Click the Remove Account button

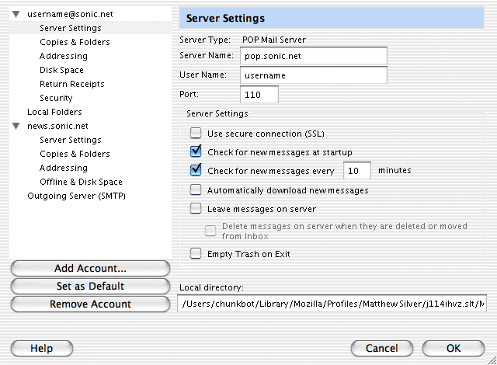tap(90, 304)
